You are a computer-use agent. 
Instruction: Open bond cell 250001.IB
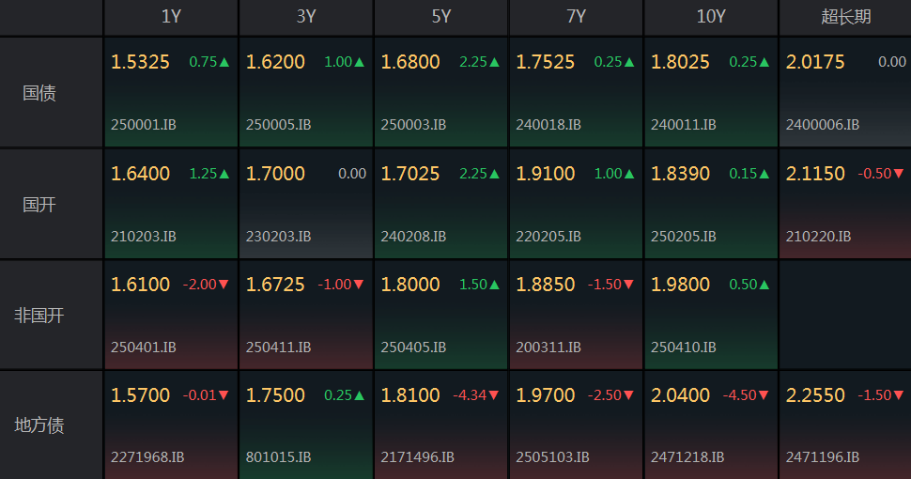(x=171, y=92)
